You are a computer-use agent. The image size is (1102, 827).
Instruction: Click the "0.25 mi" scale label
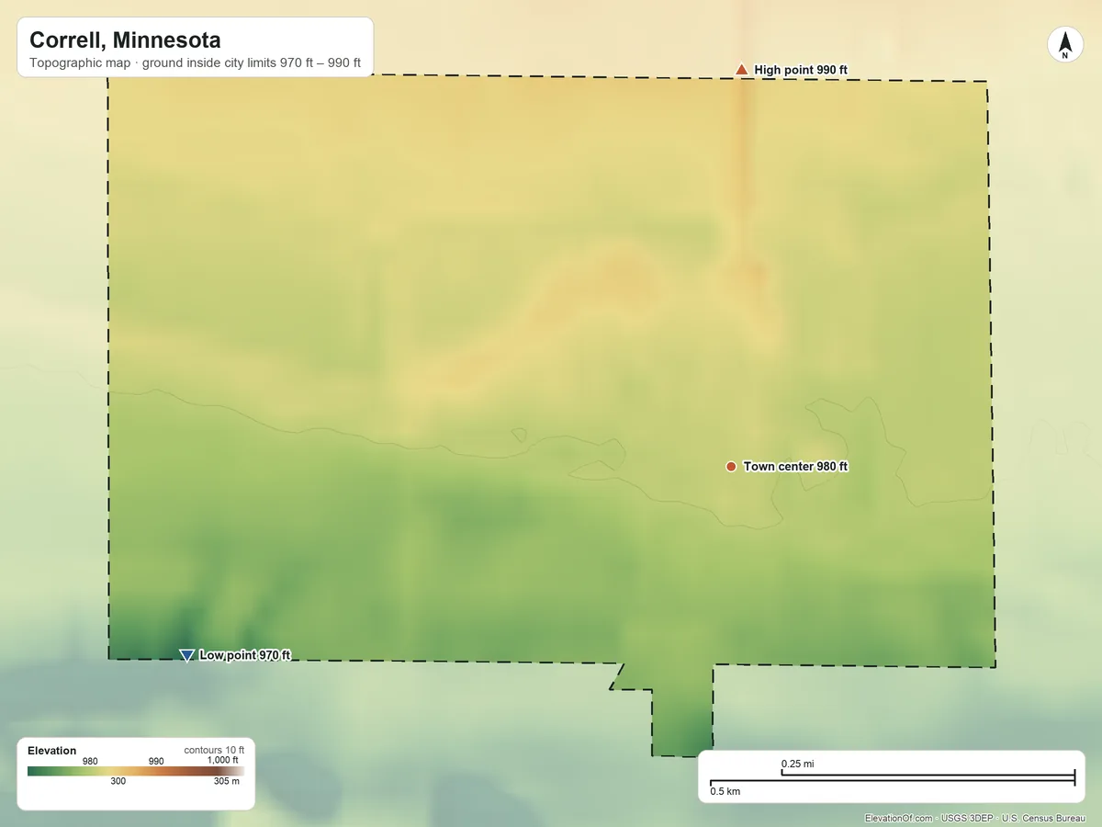click(x=797, y=764)
